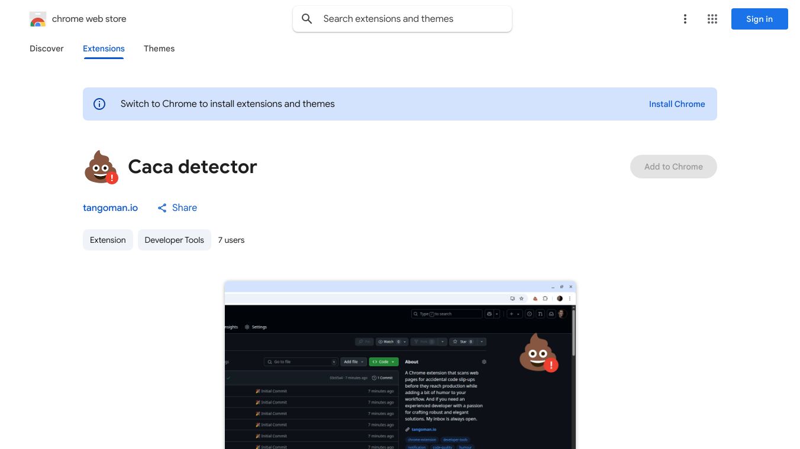Click the Chrome Web Store logo
800x449 pixels.
click(38, 19)
